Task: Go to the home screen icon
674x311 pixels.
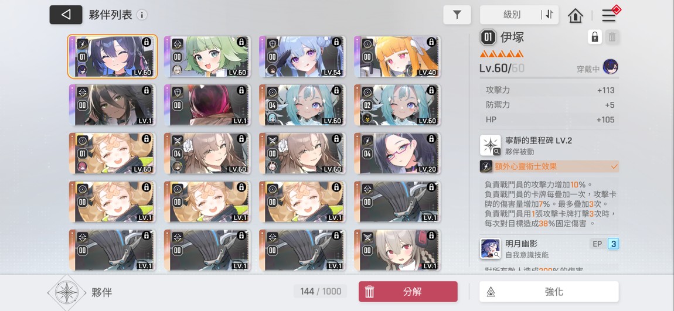Action: (x=575, y=15)
